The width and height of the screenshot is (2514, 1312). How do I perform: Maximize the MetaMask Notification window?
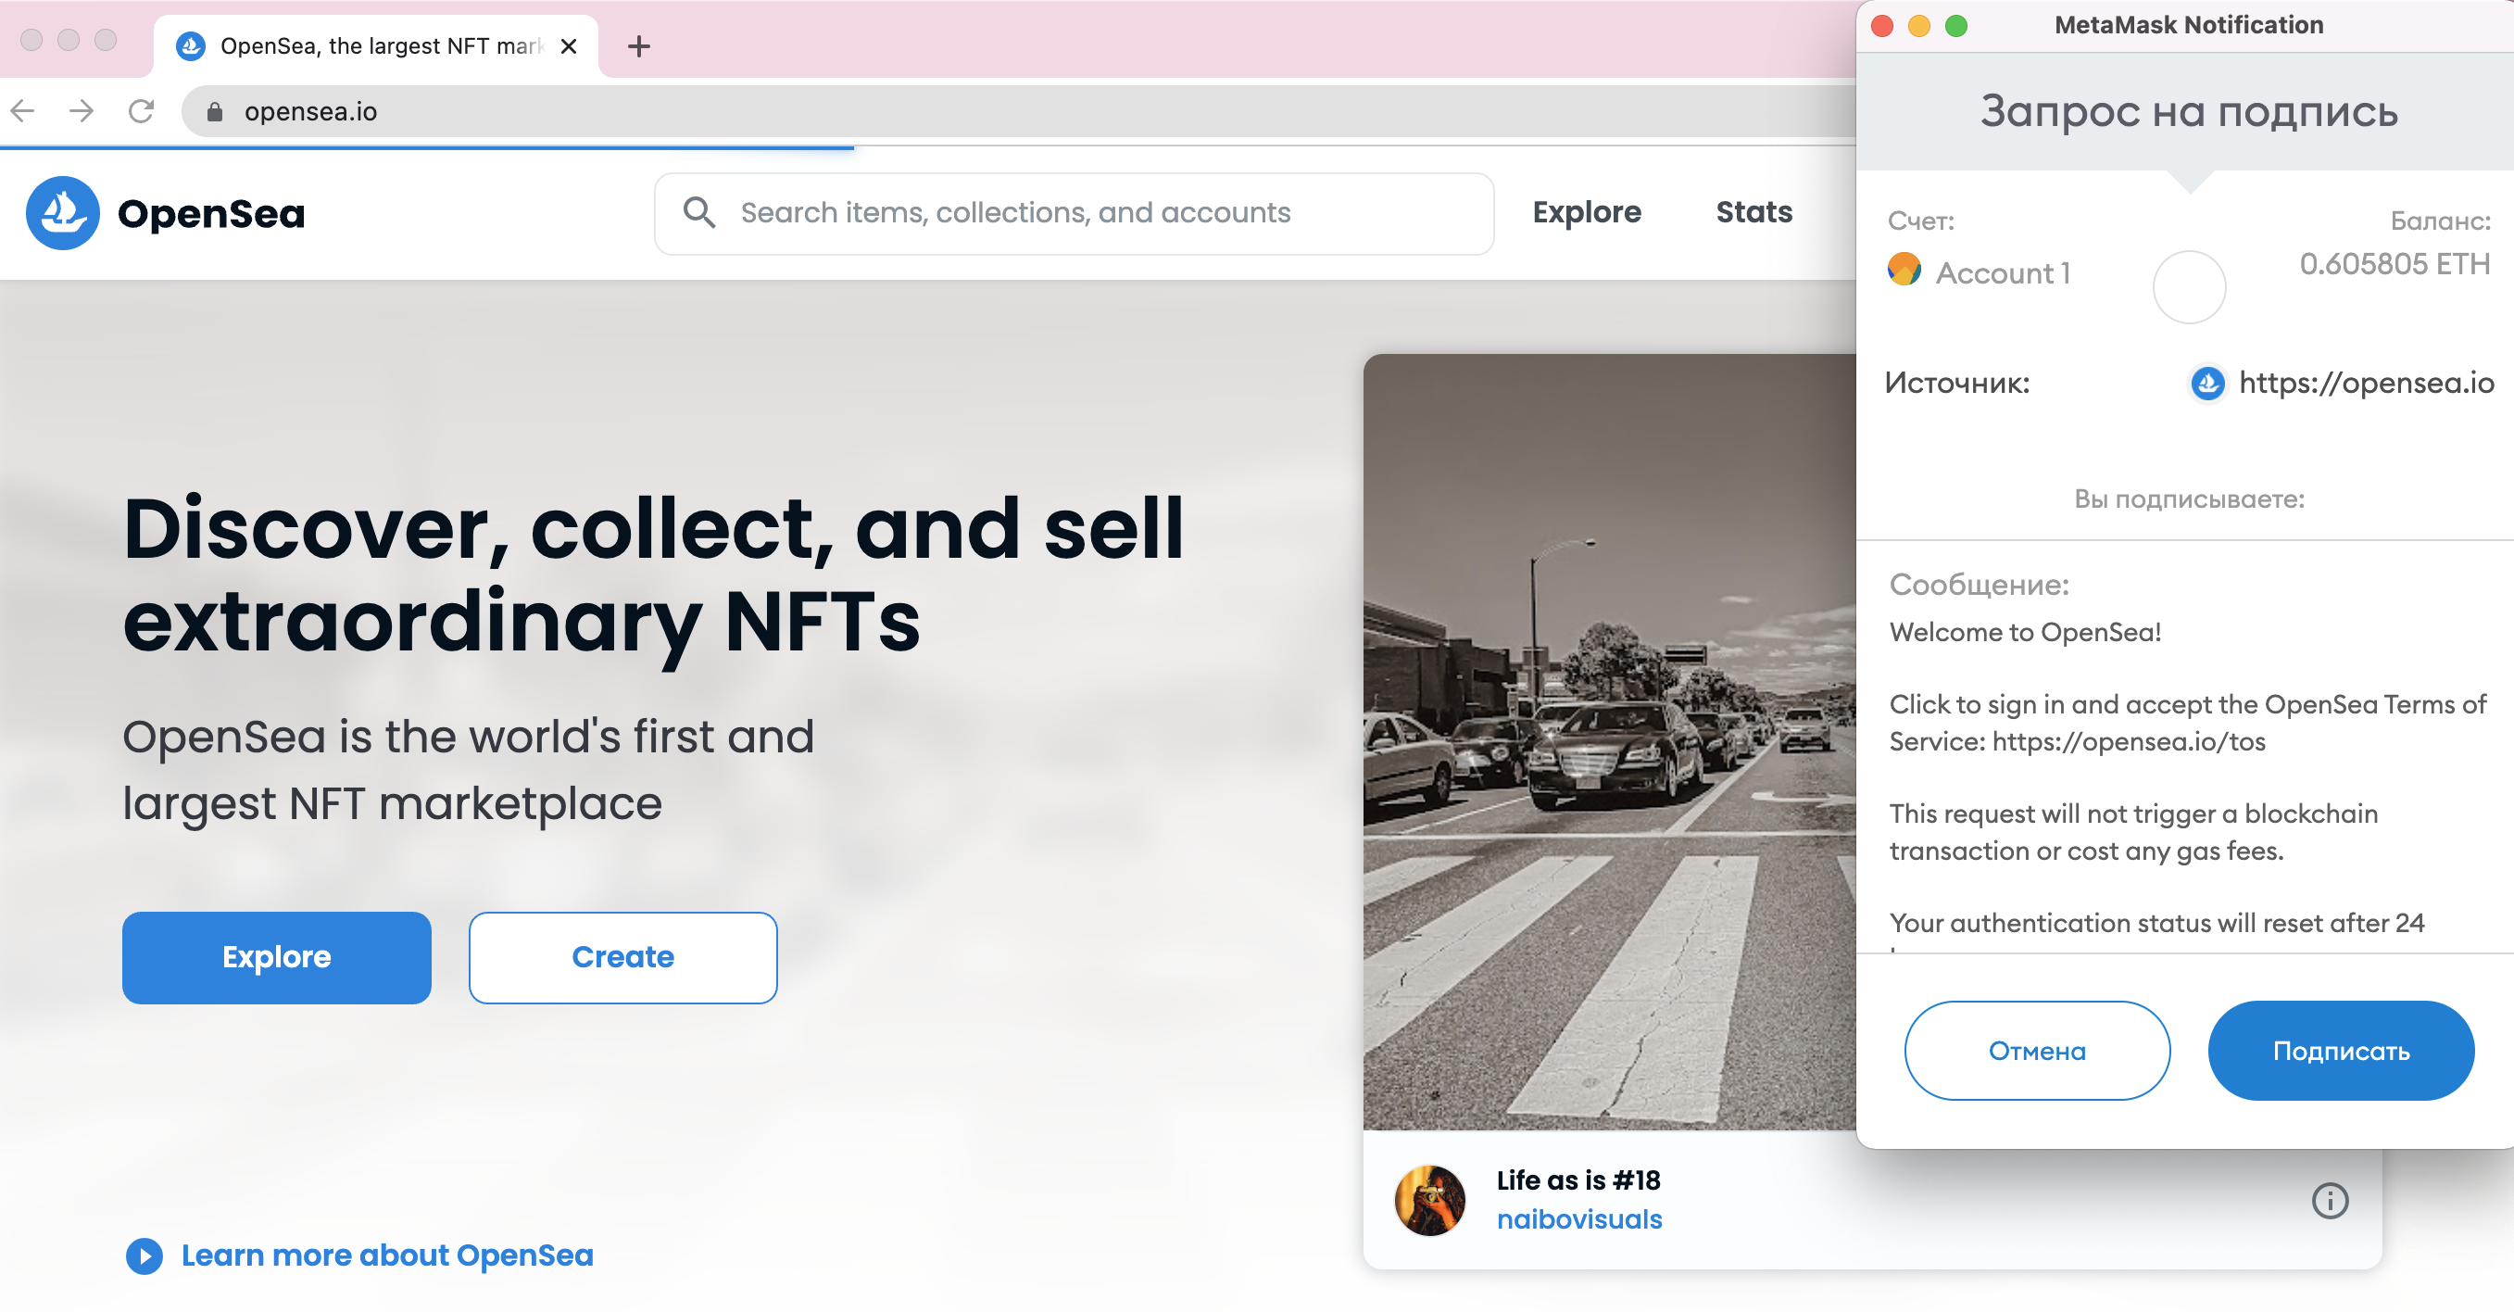1955,25
